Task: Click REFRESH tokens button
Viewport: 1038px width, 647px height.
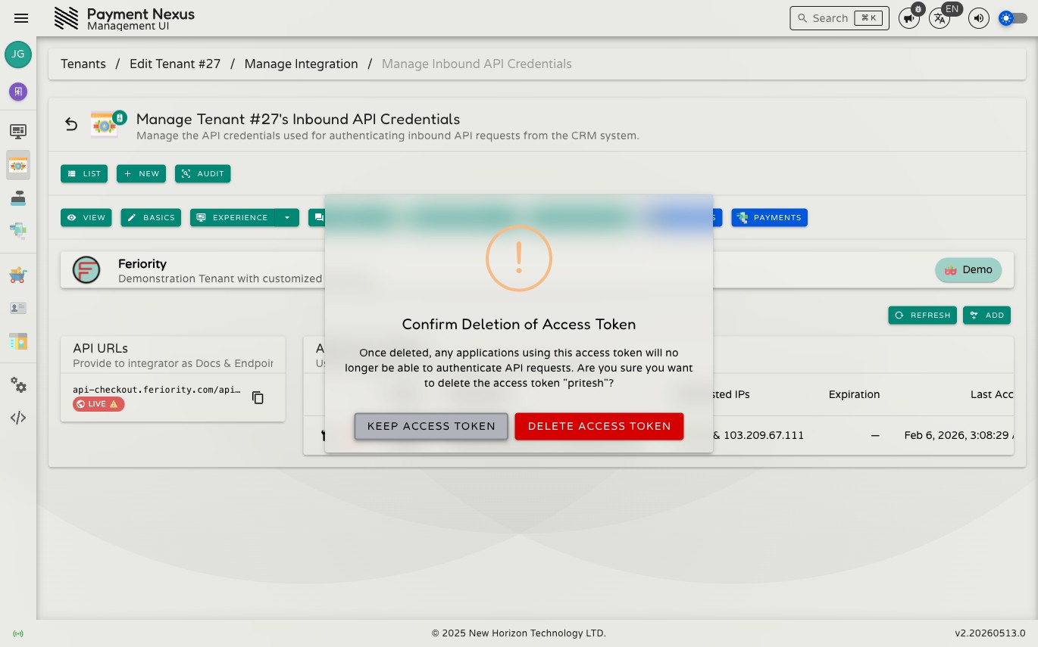Action: pyautogui.click(x=922, y=315)
